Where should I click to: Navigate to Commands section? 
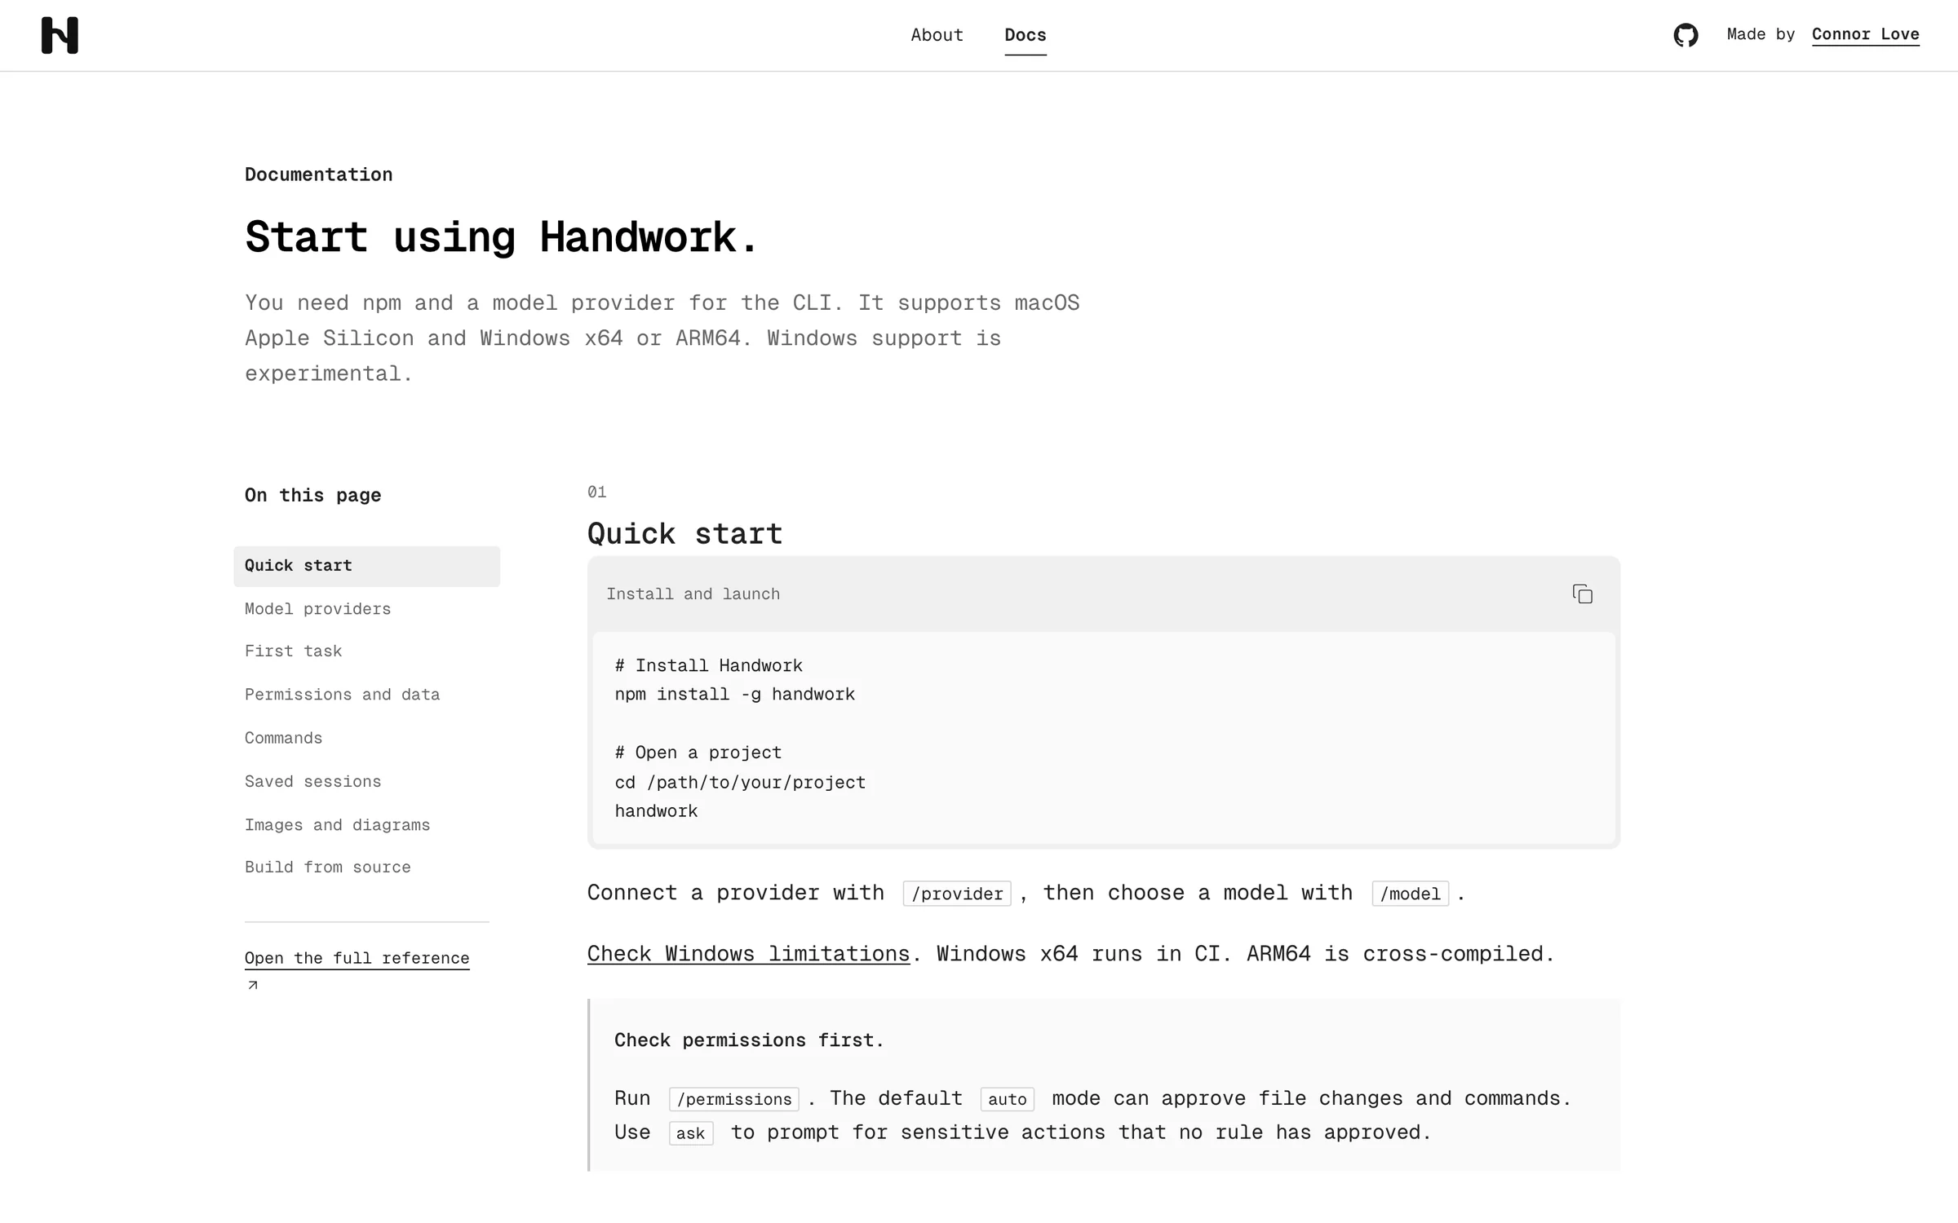[x=283, y=738]
